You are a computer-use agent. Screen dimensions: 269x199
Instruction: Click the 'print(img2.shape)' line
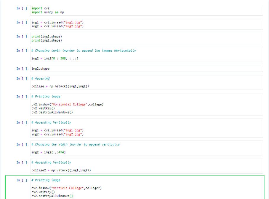tap(47, 40)
